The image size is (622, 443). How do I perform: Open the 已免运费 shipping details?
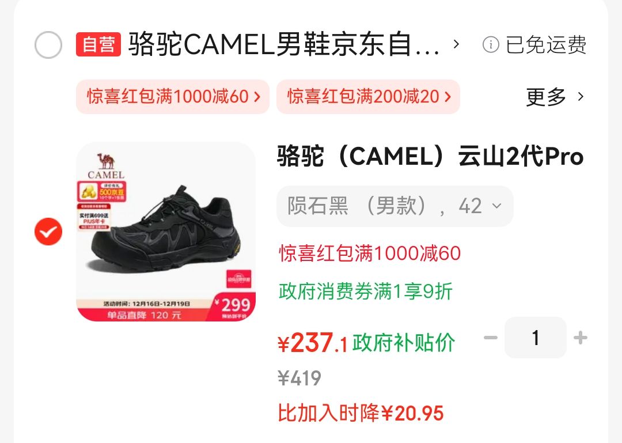click(x=546, y=44)
